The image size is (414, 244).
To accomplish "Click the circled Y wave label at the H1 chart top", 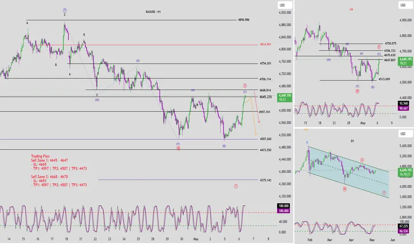I will point(65,10).
